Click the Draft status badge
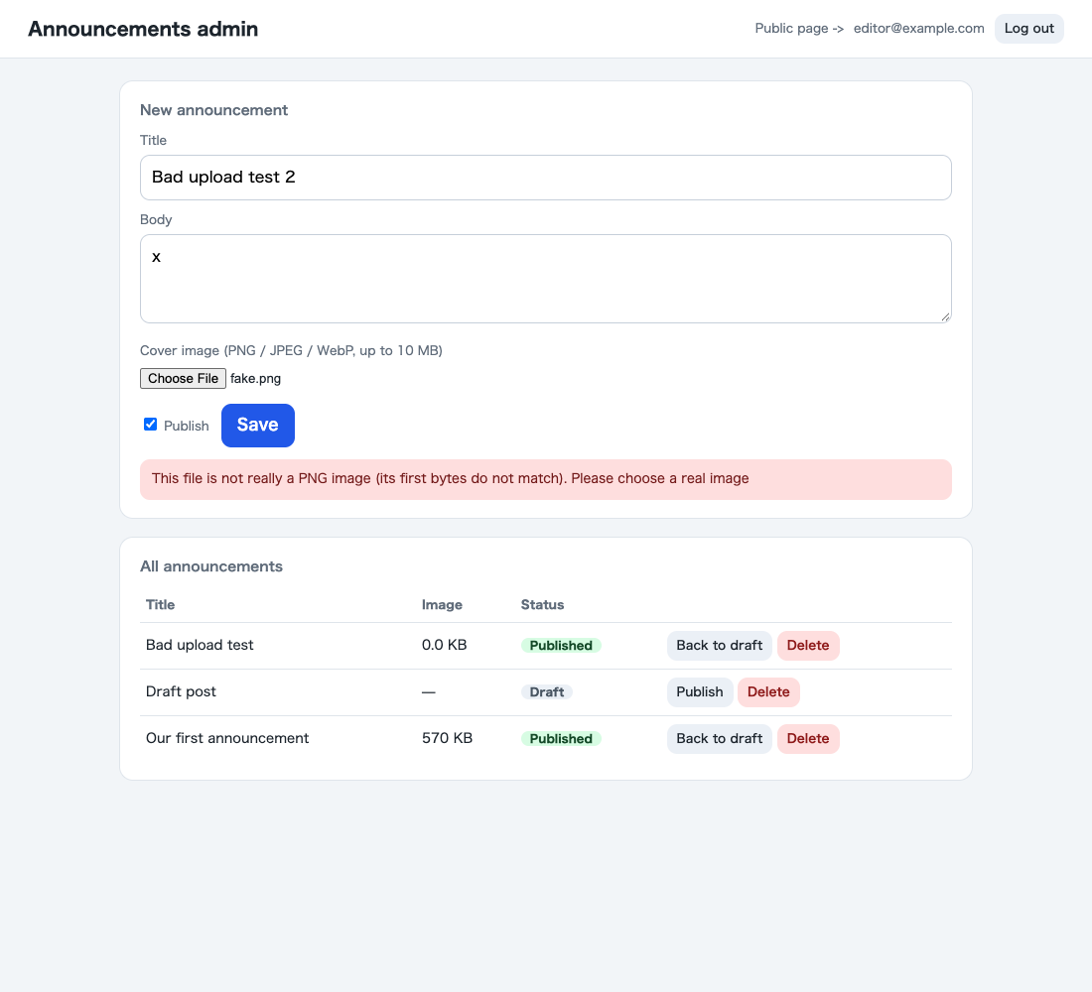 547,692
